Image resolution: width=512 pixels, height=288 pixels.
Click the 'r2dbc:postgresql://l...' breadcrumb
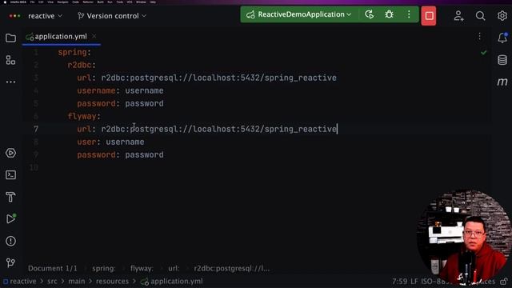(x=232, y=269)
